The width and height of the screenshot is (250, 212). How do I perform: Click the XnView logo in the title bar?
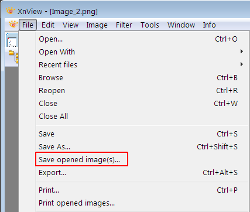(11, 11)
